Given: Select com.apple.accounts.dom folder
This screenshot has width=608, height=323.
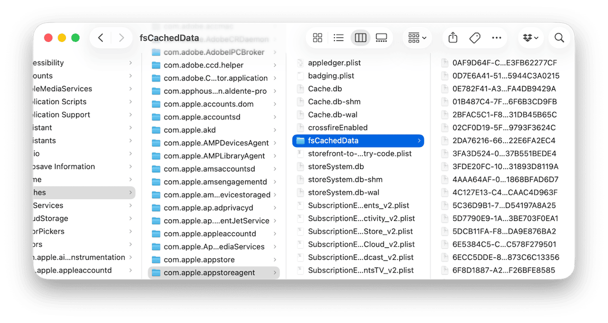Looking at the screenshot, I should (214, 104).
